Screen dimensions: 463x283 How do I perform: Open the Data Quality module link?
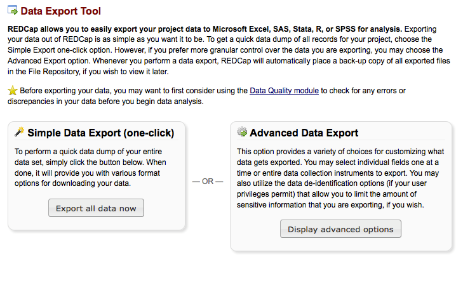pyautogui.click(x=284, y=91)
